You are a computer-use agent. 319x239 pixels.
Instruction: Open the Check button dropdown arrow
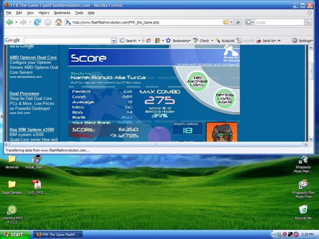212,41
